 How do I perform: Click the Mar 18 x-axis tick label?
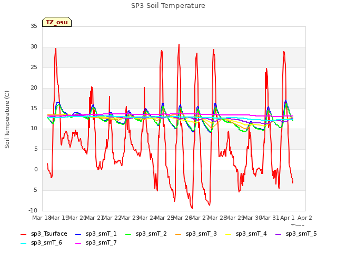click(42, 218)
